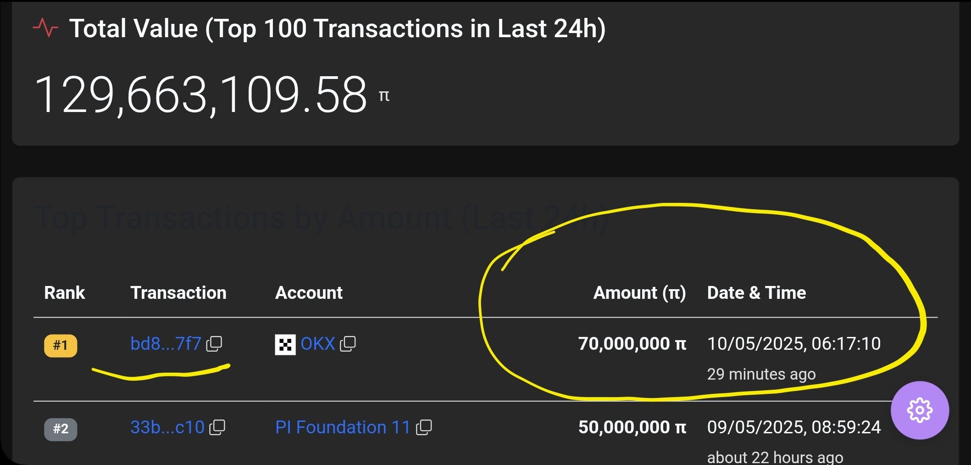Click the OKX exchange logo icon
Image resolution: width=971 pixels, height=465 pixels.
(x=285, y=344)
